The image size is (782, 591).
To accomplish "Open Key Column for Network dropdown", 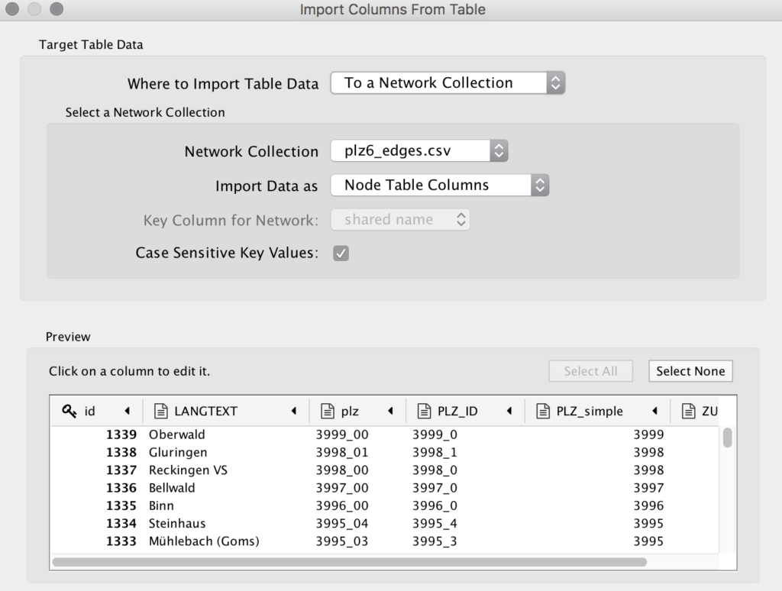I will [x=400, y=219].
